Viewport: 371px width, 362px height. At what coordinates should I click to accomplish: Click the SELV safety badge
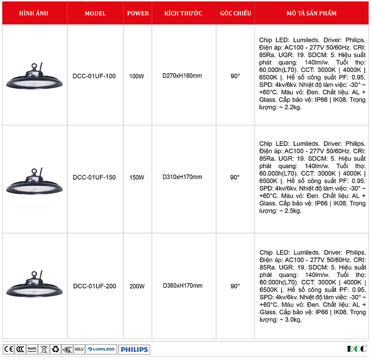[x=79, y=349]
